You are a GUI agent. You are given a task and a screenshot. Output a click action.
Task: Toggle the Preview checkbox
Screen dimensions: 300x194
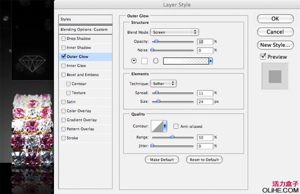tap(263, 56)
